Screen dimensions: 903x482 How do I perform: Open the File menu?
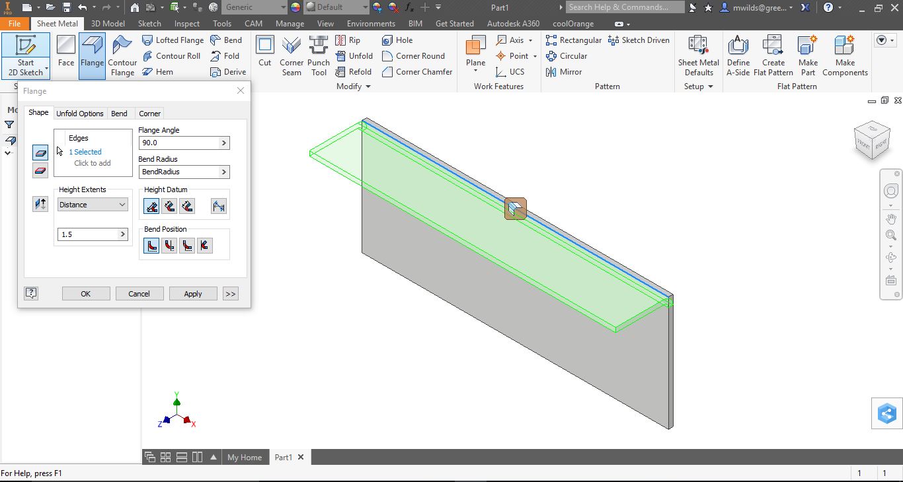15,23
